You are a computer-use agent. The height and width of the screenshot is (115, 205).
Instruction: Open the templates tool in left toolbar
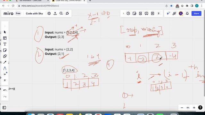pyautogui.click(x=5, y=38)
